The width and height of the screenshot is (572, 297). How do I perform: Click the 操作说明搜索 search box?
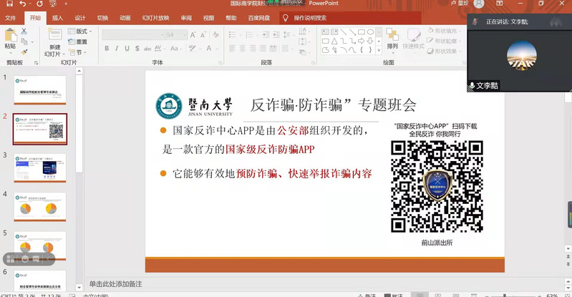(350, 18)
